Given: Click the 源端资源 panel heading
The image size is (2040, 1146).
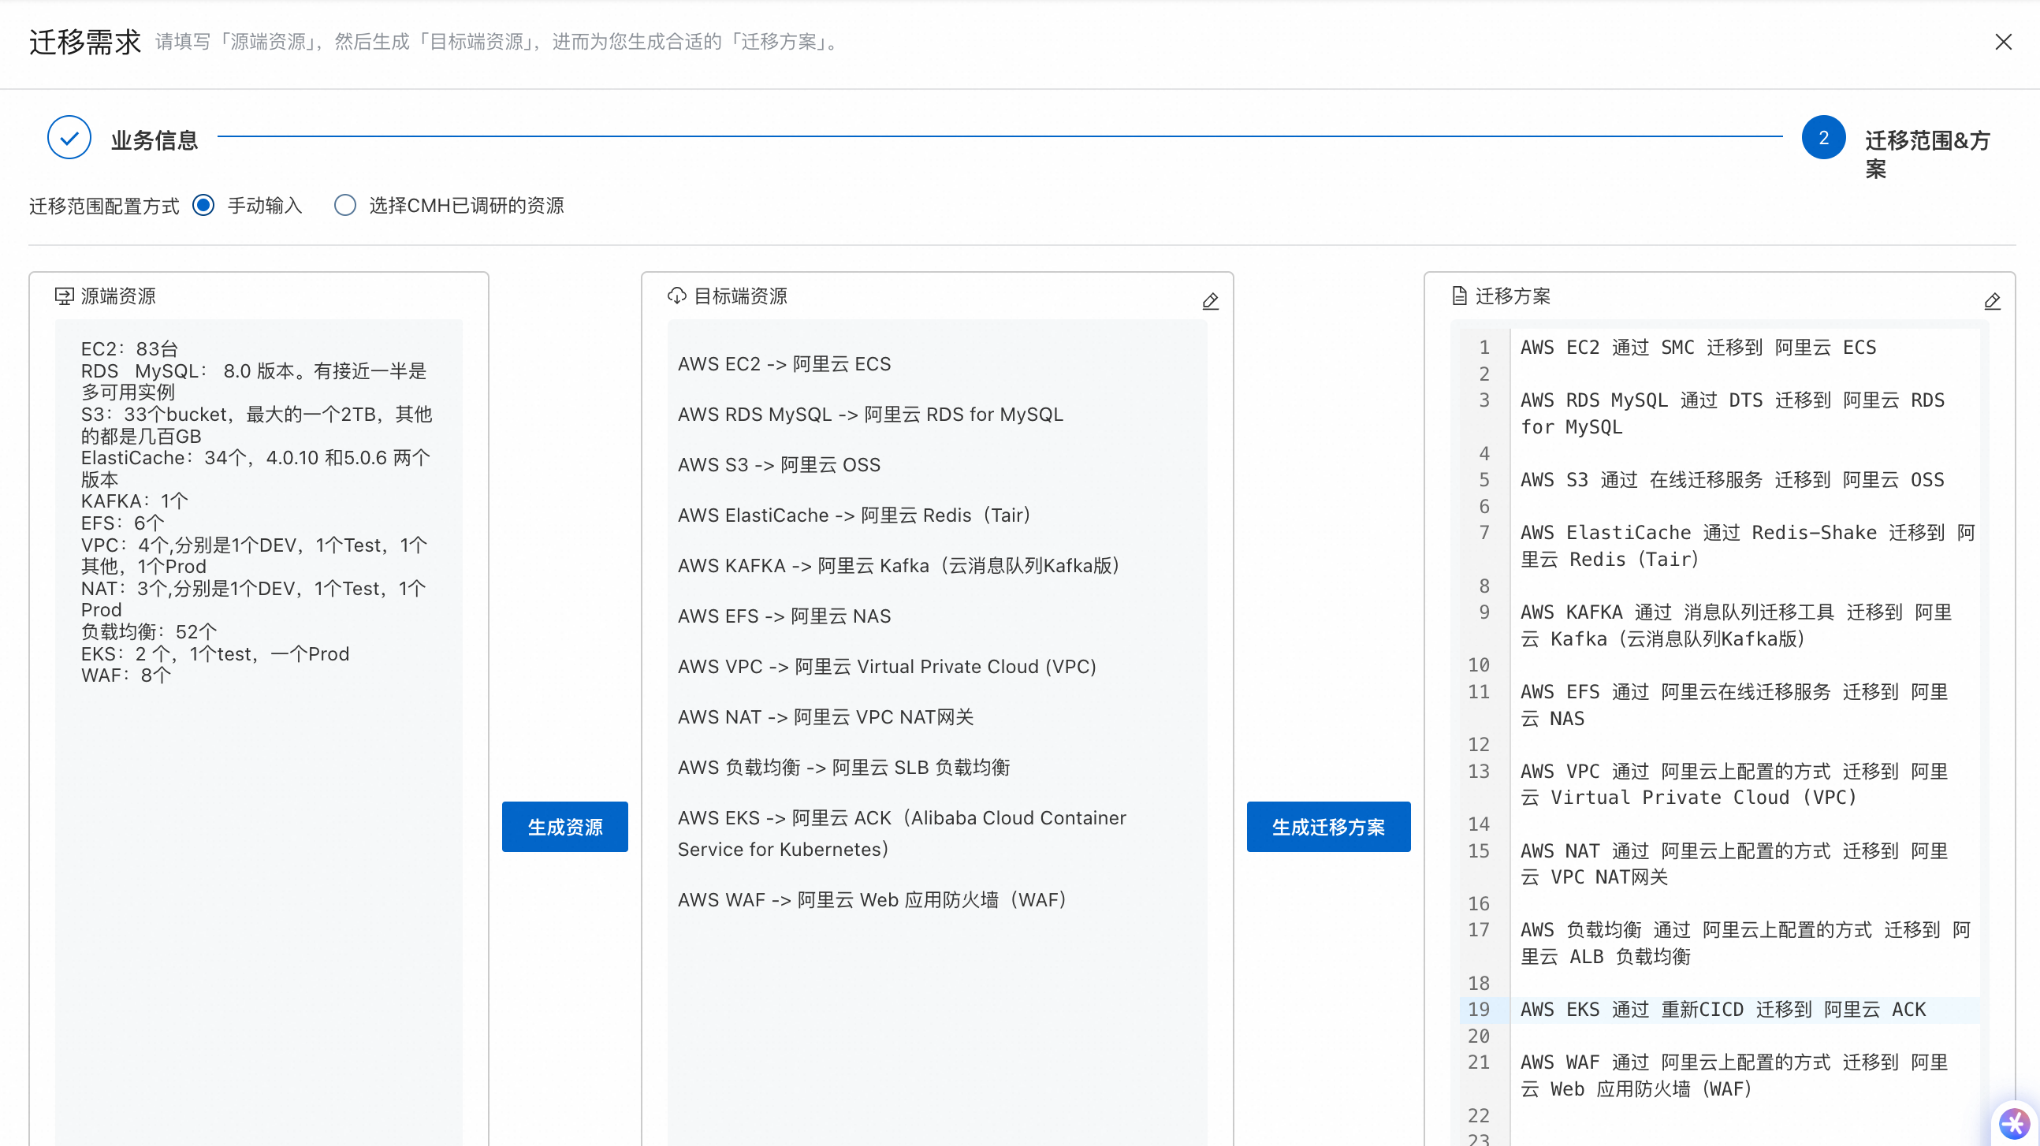Looking at the screenshot, I should (118, 296).
